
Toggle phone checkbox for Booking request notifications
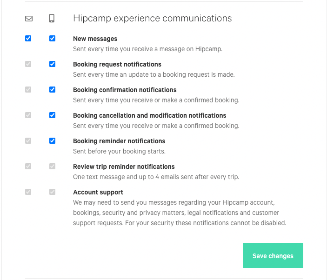pyautogui.click(x=53, y=64)
